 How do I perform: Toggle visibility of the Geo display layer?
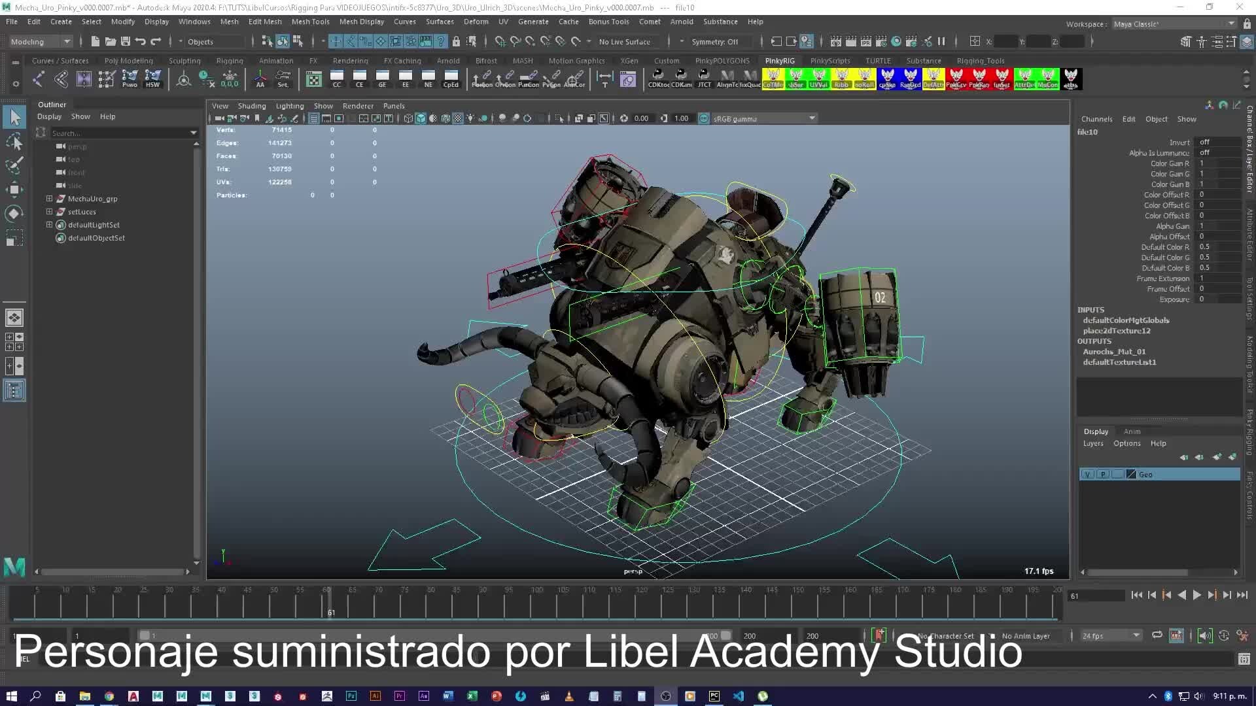[1087, 474]
